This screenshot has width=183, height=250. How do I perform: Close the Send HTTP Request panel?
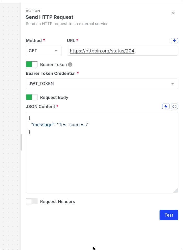click(173, 13)
